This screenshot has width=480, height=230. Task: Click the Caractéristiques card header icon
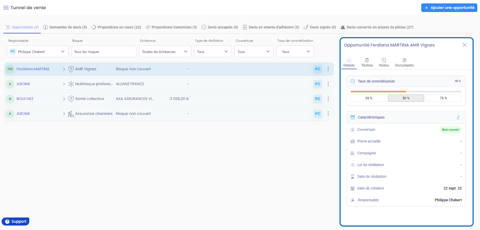click(353, 117)
